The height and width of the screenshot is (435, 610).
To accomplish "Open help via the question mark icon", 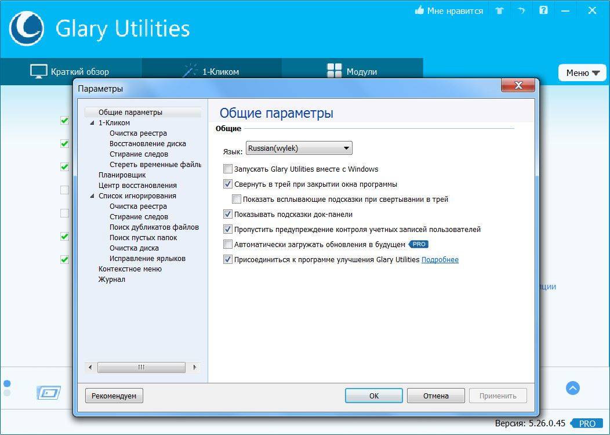I will tap(543, 10).
